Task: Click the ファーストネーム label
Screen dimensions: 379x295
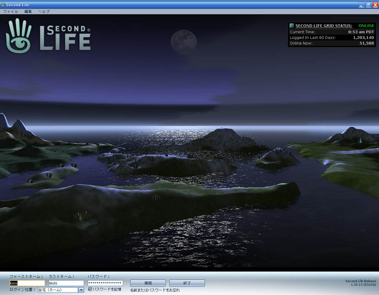Action: click(x=27, y=276)
